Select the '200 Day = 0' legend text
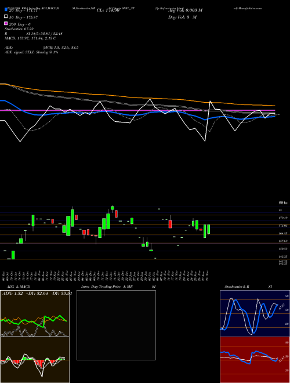290x383 pixels. [20, 24]
